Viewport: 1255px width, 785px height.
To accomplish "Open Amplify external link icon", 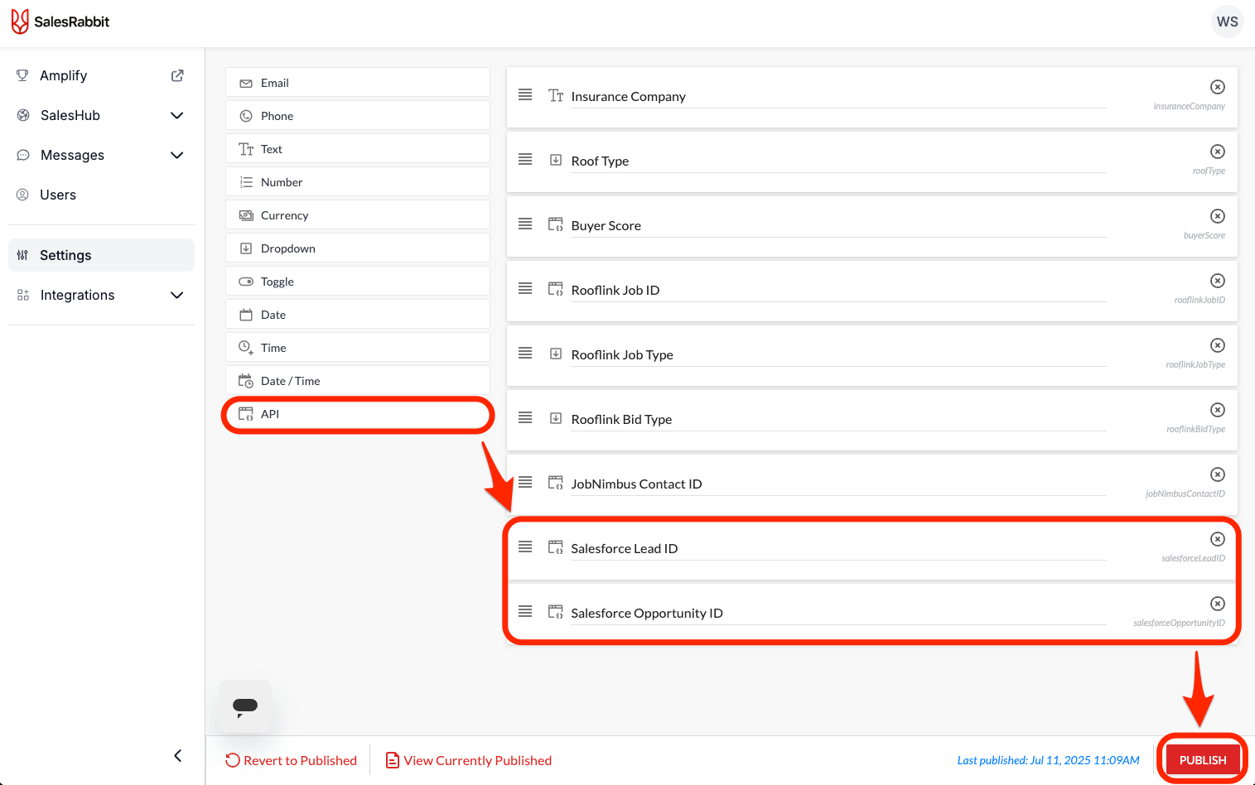I will pyautogui.click(x=177, y=75).
